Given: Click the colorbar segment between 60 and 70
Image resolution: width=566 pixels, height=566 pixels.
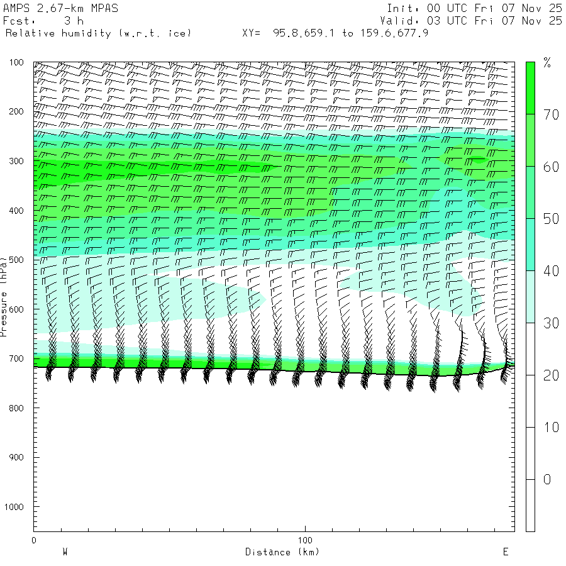Looking at the screenshot, I should coord(530,140).
